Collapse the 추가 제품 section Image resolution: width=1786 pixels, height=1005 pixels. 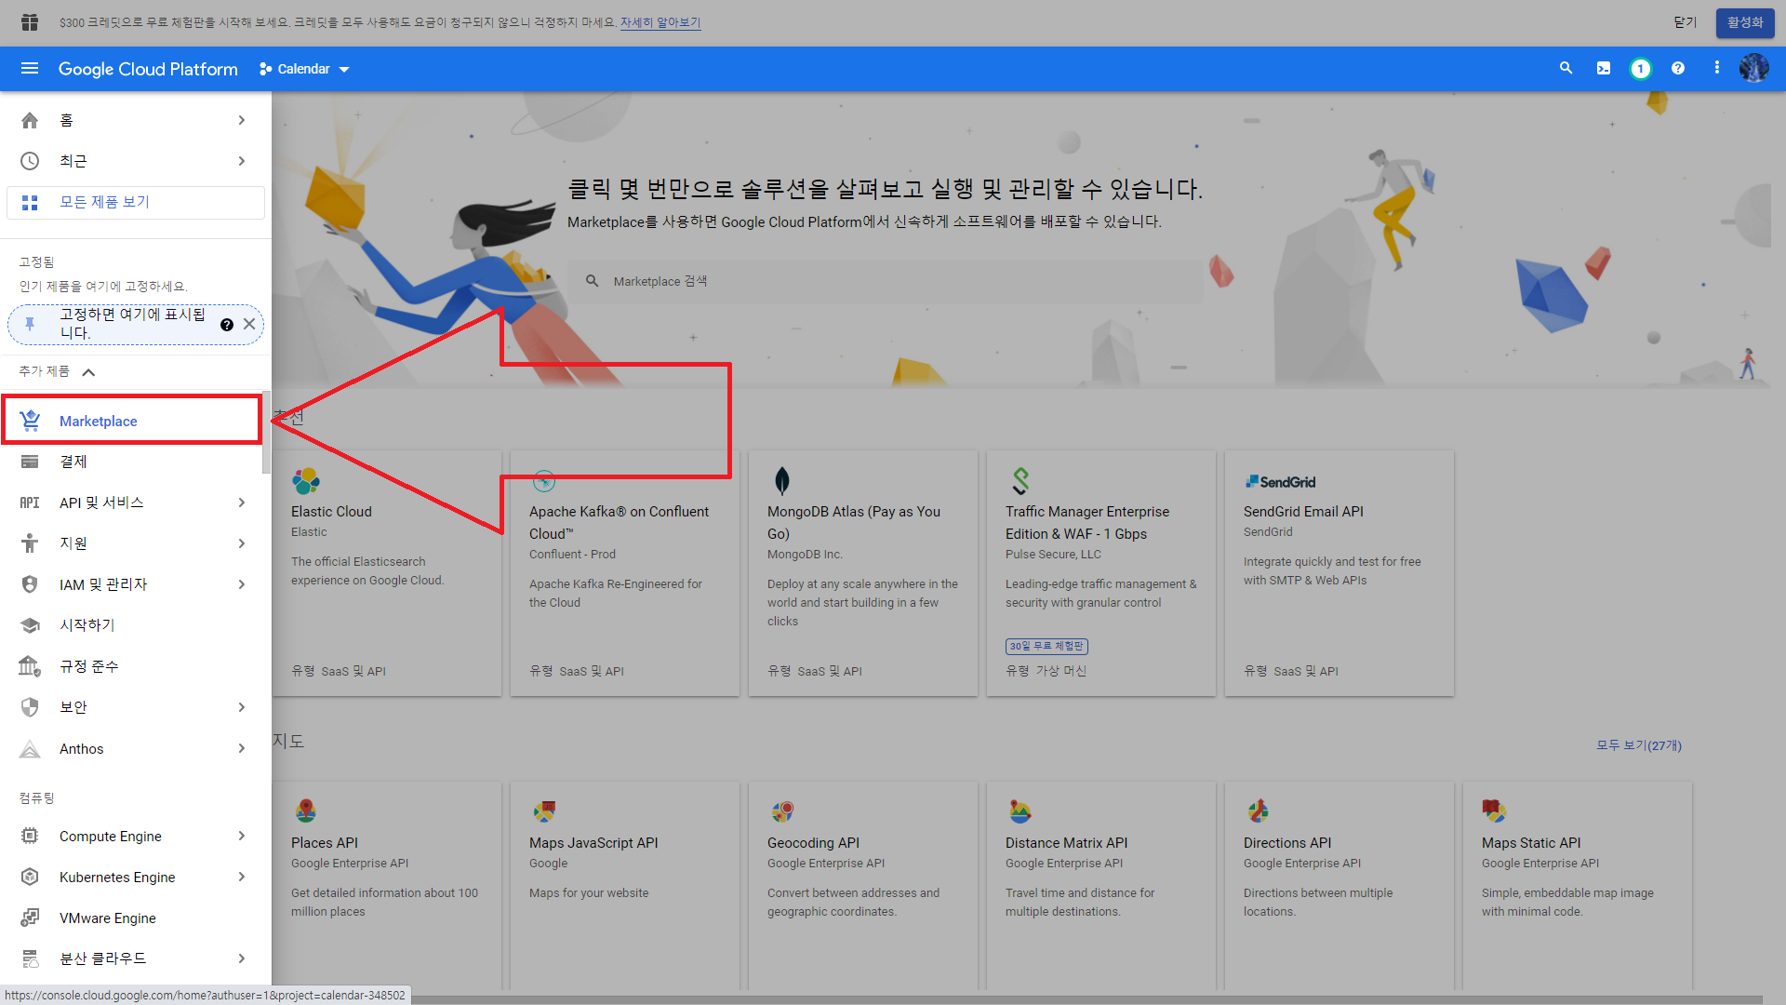(88, 372)
